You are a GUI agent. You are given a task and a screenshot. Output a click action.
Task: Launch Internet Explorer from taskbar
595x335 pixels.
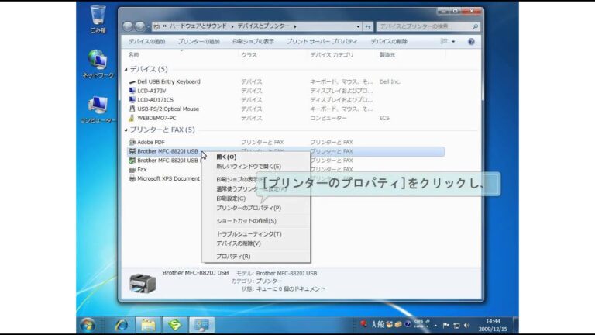pyautogui.click(x=122, y=325)
